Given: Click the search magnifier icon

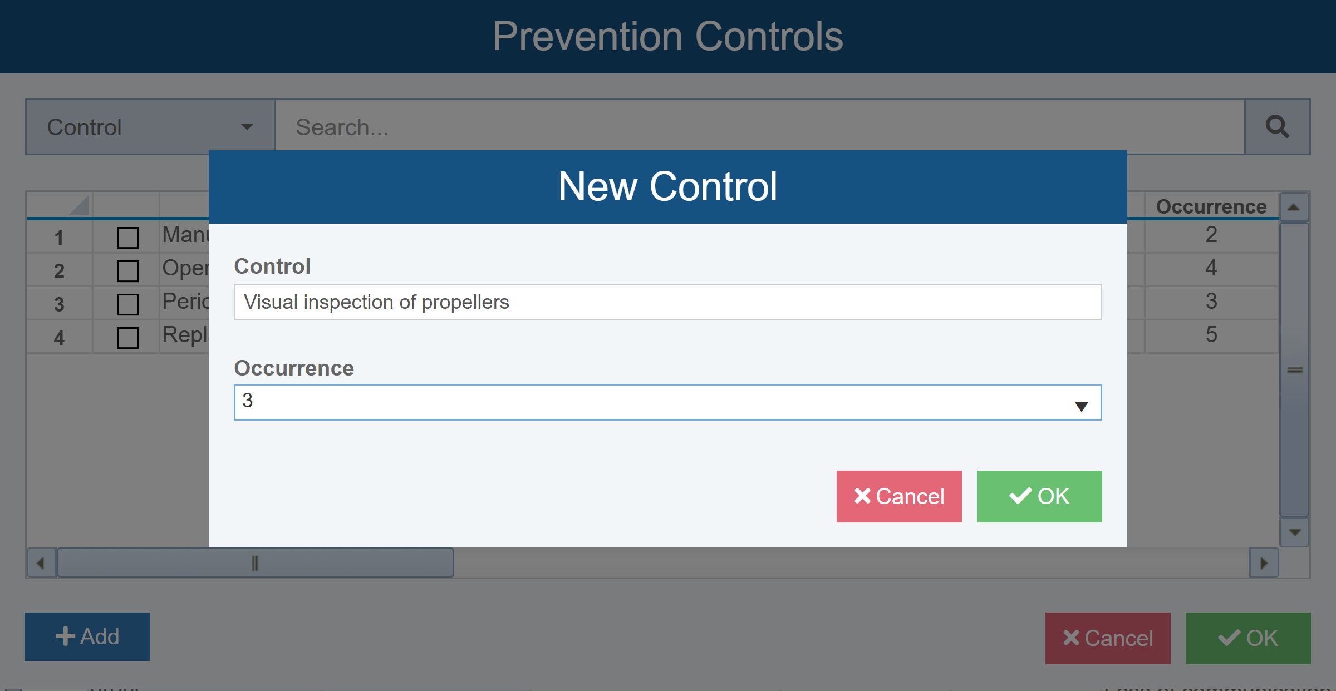Looking at the screenshot, I should (x=1277, y=127).
